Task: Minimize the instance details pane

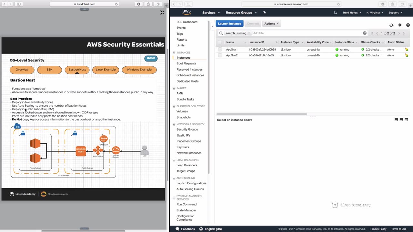Action: [x=396, y=120]
